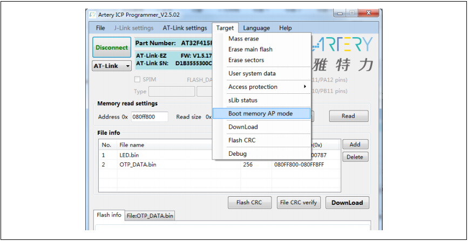468x241 pixels.
Task: Click the Artery app title icon
Action: pyautogui.click(x=93, y=15)
